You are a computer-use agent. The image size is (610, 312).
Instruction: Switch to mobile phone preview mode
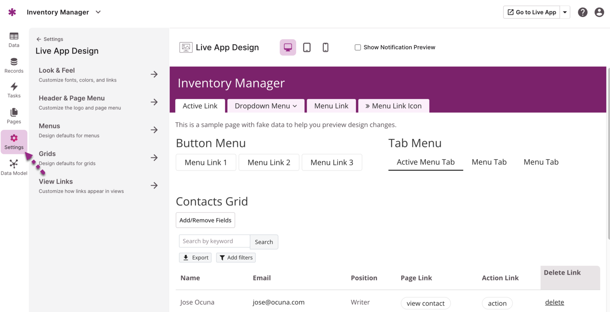(x=325, y=48)
